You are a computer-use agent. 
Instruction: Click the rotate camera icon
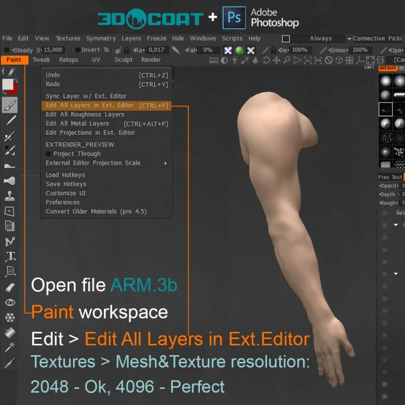(x=266, y=60)
